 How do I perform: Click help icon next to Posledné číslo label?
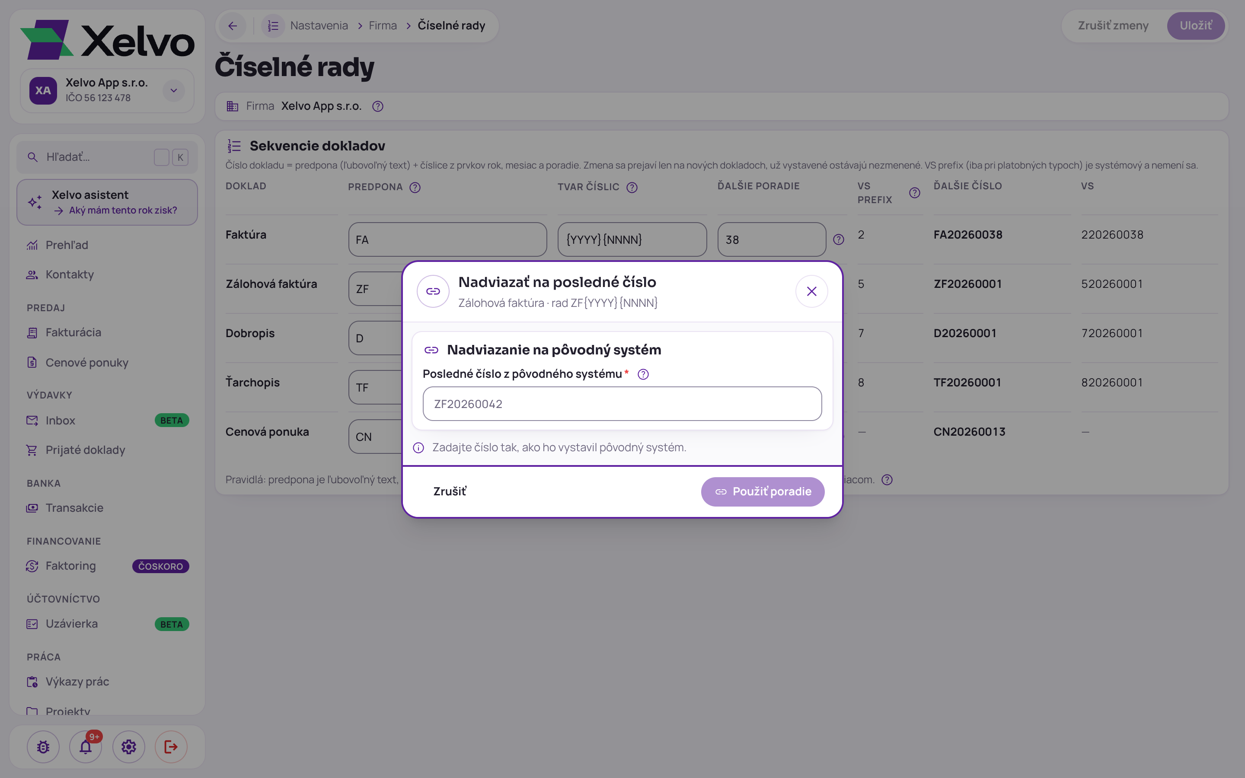point(643,374)
